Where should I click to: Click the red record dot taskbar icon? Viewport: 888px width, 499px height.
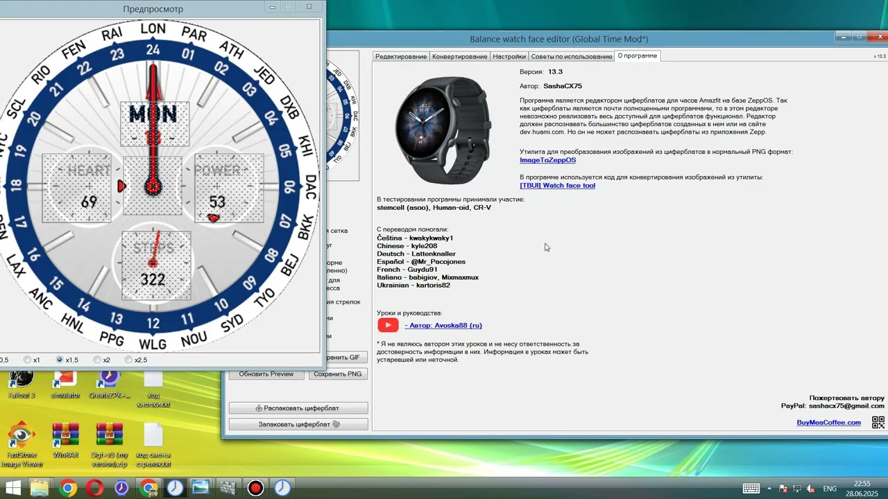(255, 488)
